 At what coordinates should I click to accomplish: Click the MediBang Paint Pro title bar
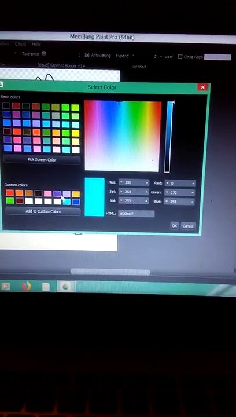[x=117, y=37]
